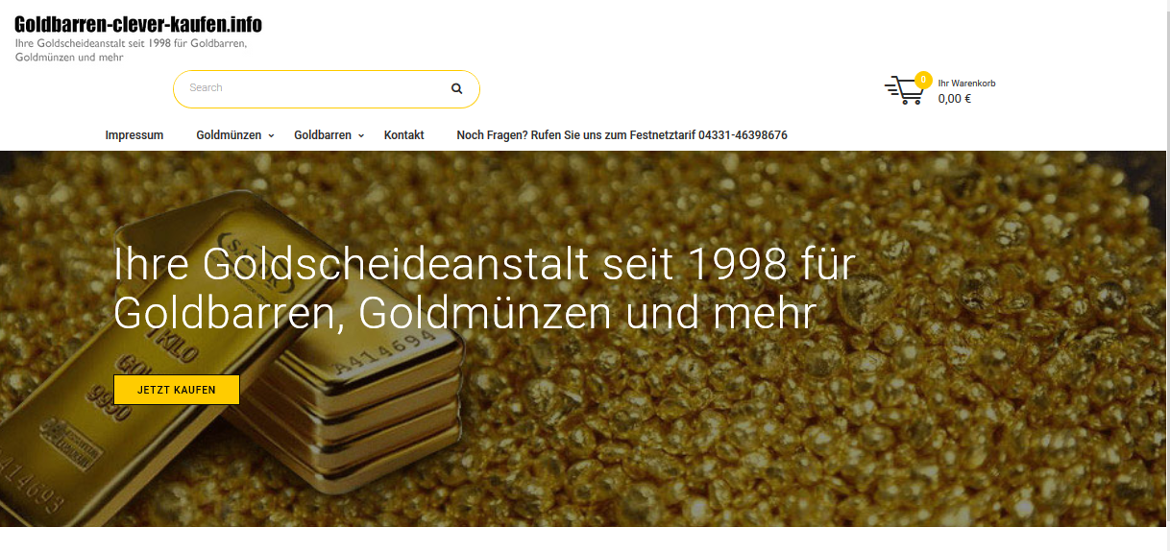Viewport: 1170px width, 551px height.
Task: Open the Goldbarren menu item
Action: (x=323, y=135)
